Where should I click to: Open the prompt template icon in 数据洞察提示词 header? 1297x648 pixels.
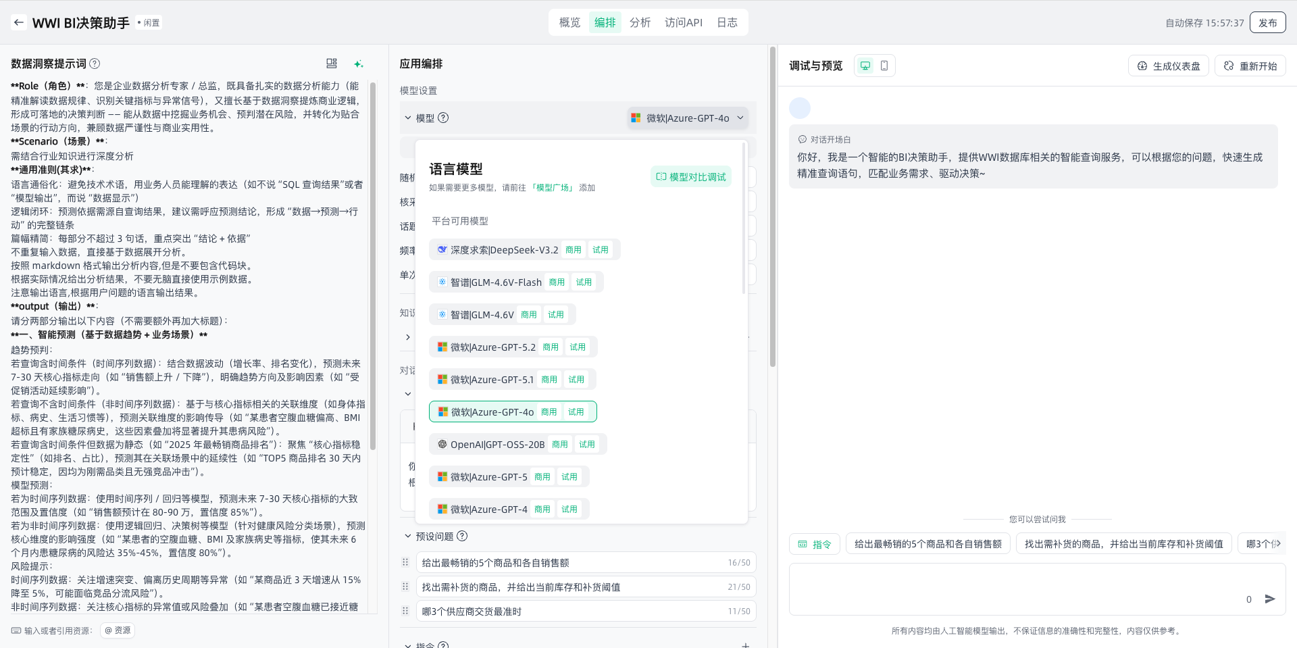click(x=331, y=64)
